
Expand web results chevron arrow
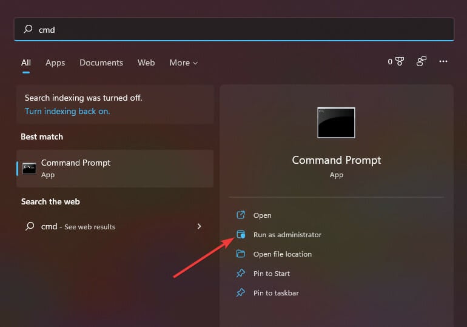pos(200,226)
